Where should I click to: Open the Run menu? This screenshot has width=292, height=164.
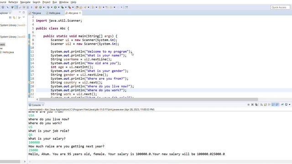tap(55, 2)
